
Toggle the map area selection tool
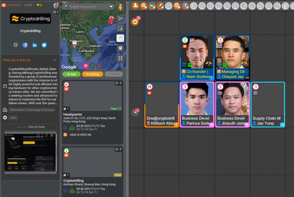tap(120, 28)
